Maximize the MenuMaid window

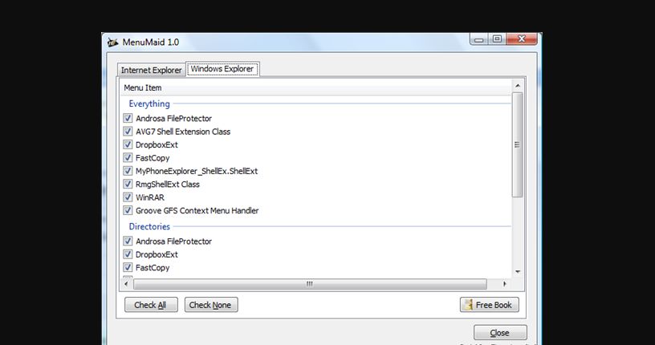[x=497, y=39]
